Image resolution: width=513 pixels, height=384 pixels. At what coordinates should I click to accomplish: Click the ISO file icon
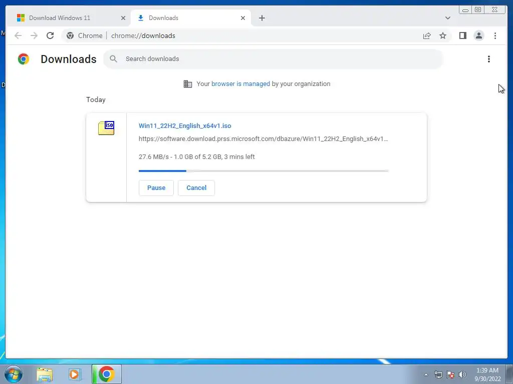coord(106,127)
